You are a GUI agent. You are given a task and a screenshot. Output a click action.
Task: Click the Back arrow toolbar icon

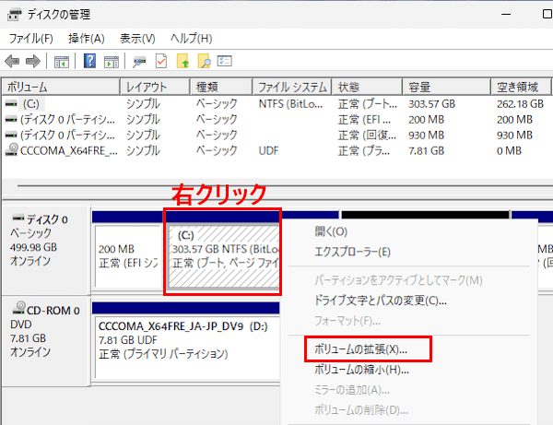[x=12, y=62]
